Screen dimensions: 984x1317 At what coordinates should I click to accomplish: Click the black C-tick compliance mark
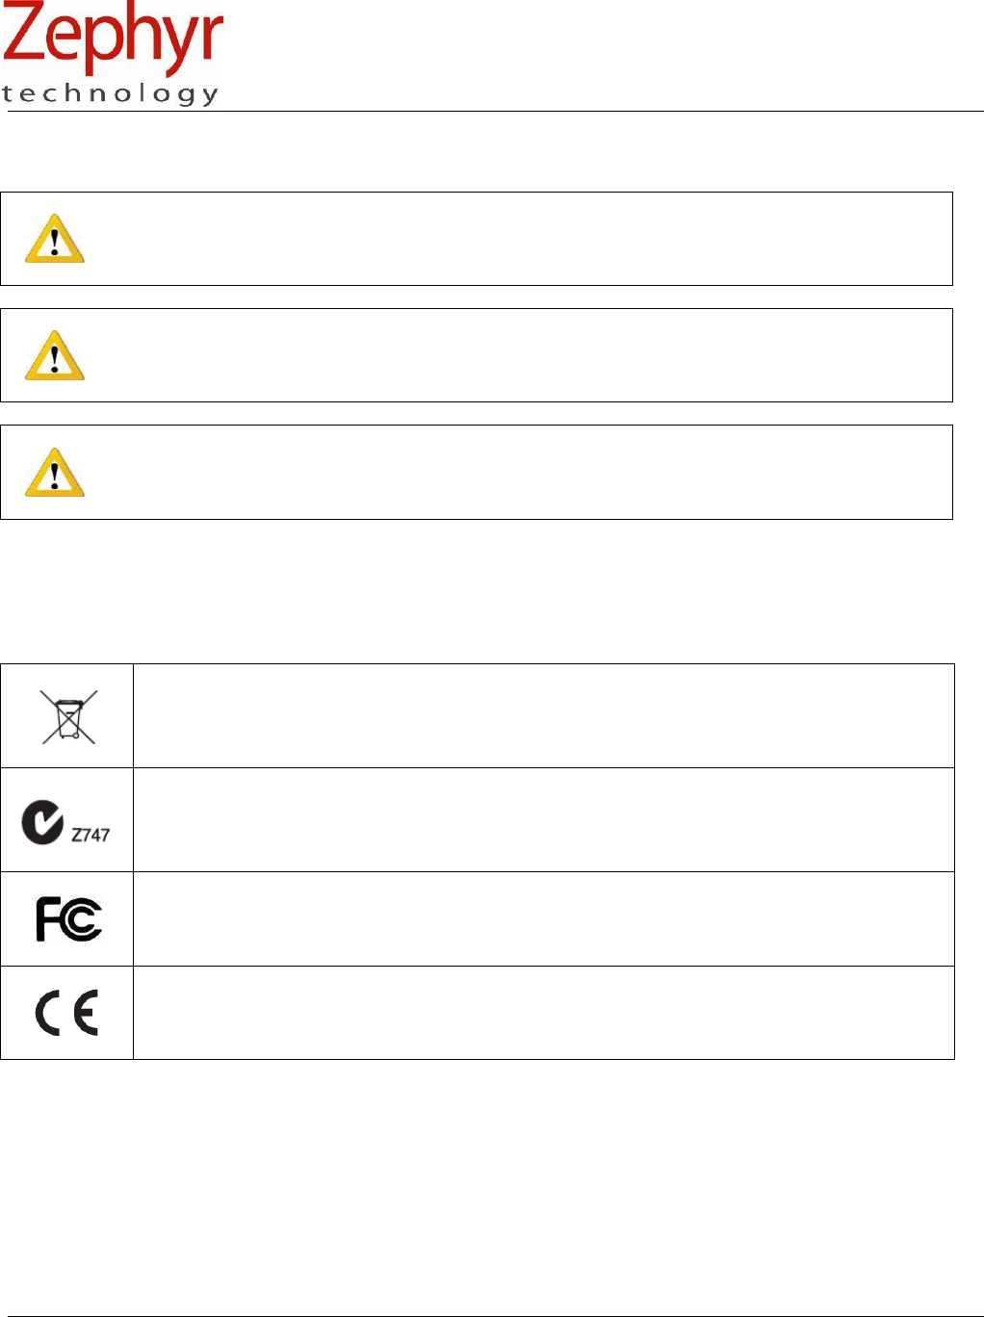click(43, 823)
